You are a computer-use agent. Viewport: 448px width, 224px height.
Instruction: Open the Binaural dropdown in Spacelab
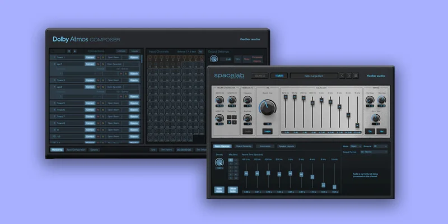(x=380, y=146)
